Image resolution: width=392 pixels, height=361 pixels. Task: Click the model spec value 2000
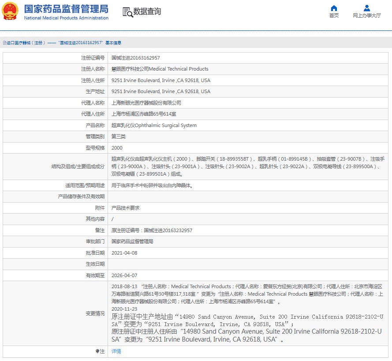117,148
